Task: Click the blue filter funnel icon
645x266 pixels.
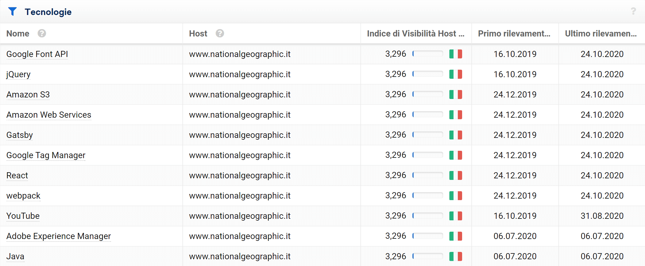Action: click(x=12, y=12)
